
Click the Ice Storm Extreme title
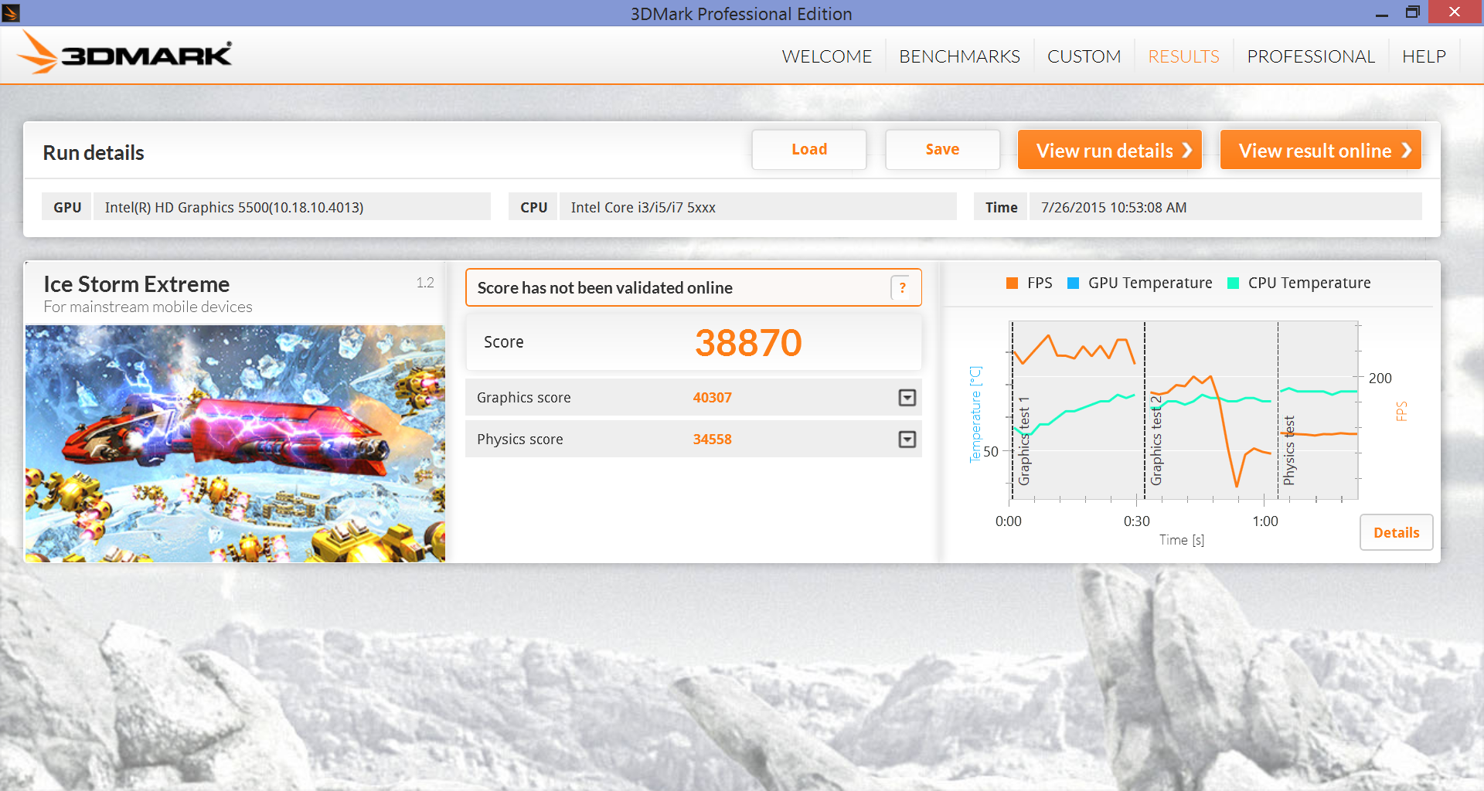[137, 283]
